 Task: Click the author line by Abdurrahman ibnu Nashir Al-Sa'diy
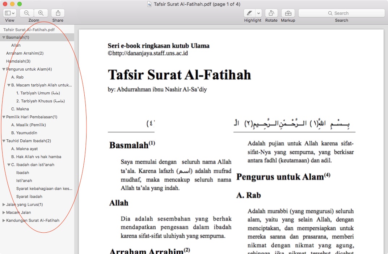coord(157,89)
